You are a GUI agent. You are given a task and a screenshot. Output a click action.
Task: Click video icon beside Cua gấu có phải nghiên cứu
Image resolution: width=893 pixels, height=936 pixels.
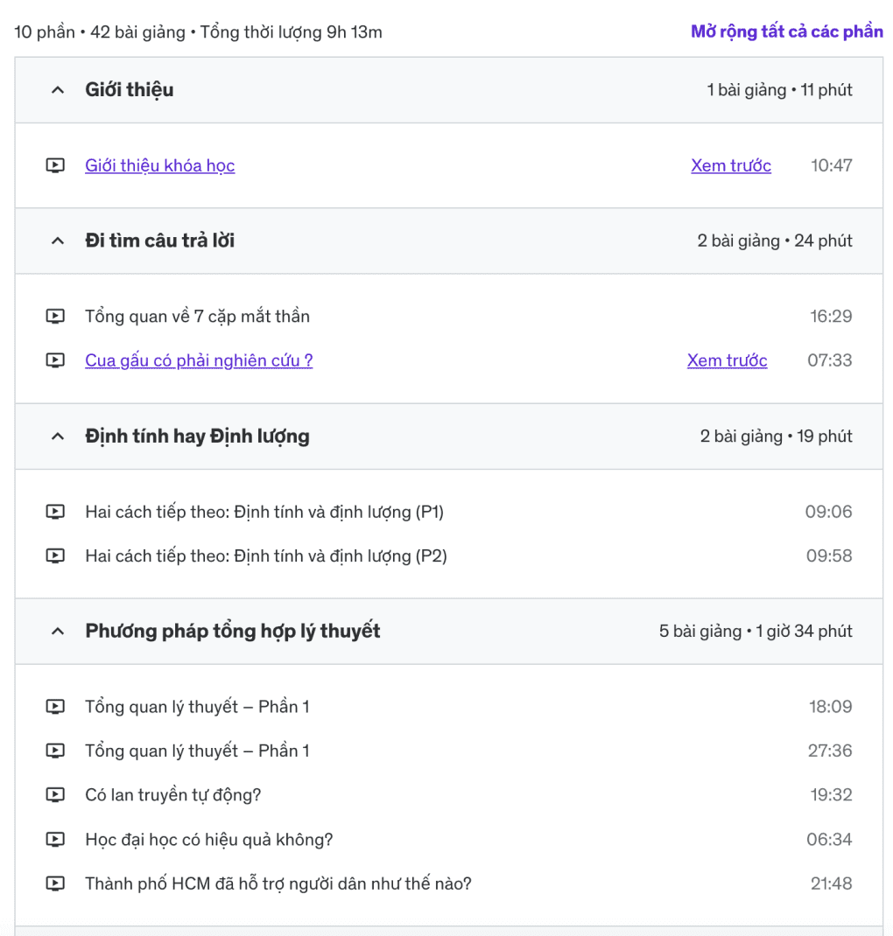click(55, 360)
